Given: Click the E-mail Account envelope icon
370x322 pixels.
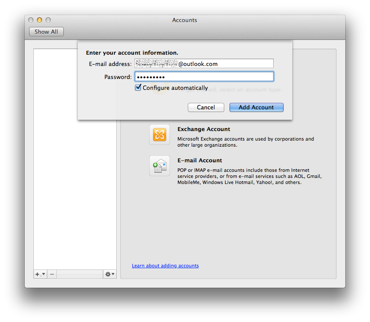Looking at the screenshot, I should 160,166.
